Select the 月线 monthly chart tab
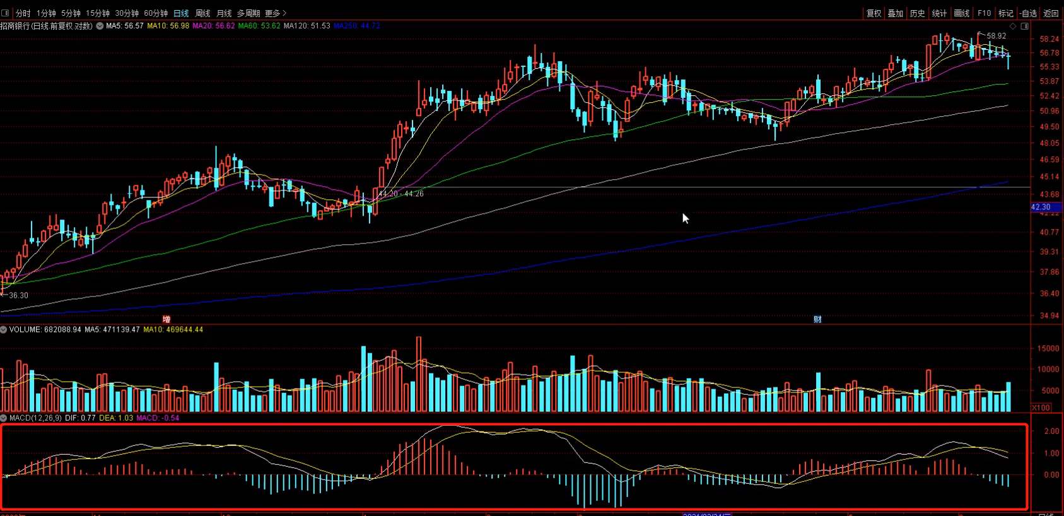 (x=224, y=13)
